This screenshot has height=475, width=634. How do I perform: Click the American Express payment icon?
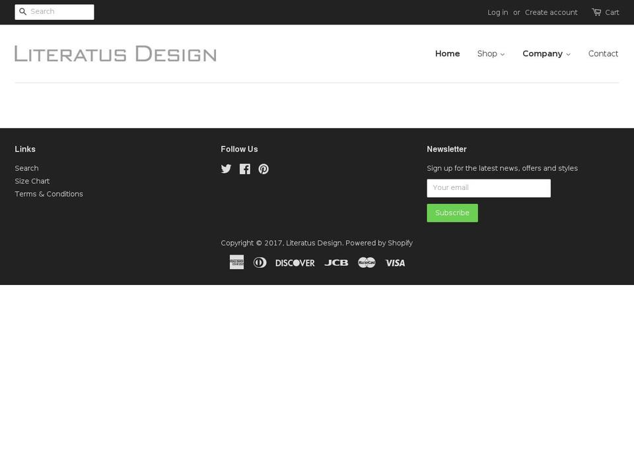point(236,262)
